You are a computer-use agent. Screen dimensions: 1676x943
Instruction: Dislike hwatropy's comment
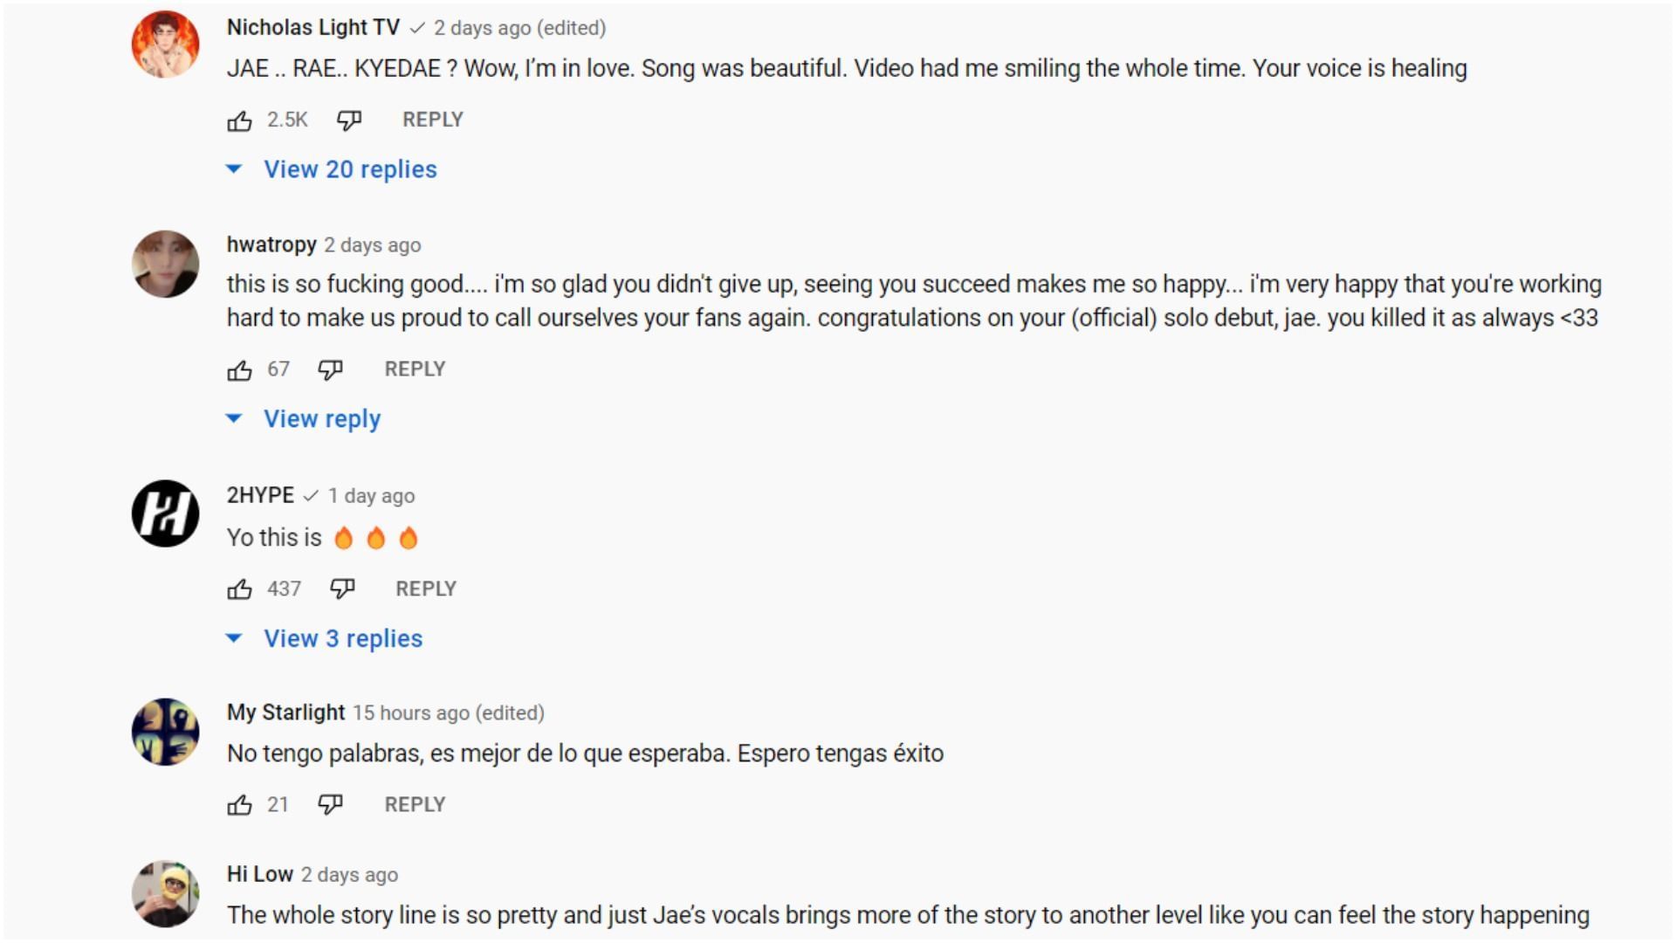pyautogui.click(x=330, y=370)
